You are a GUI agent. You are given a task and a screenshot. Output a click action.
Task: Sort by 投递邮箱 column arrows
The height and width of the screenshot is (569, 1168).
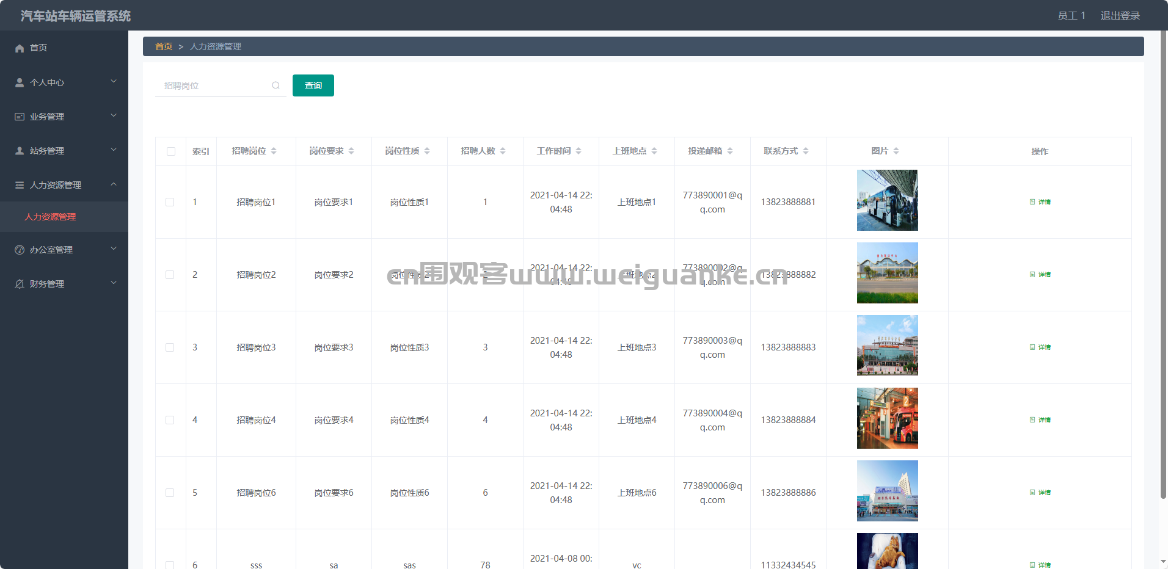(730, 151)
